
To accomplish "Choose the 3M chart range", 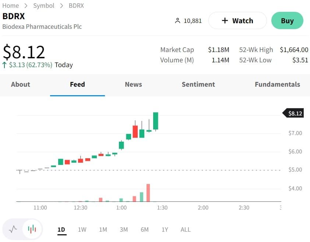I will click(x=124, y=229).
